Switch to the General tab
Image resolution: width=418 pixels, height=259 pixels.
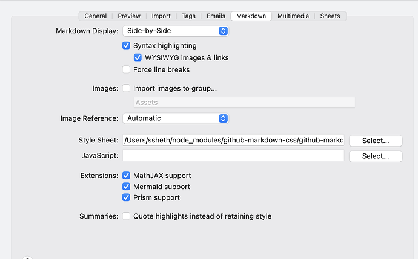pos(96,16)
